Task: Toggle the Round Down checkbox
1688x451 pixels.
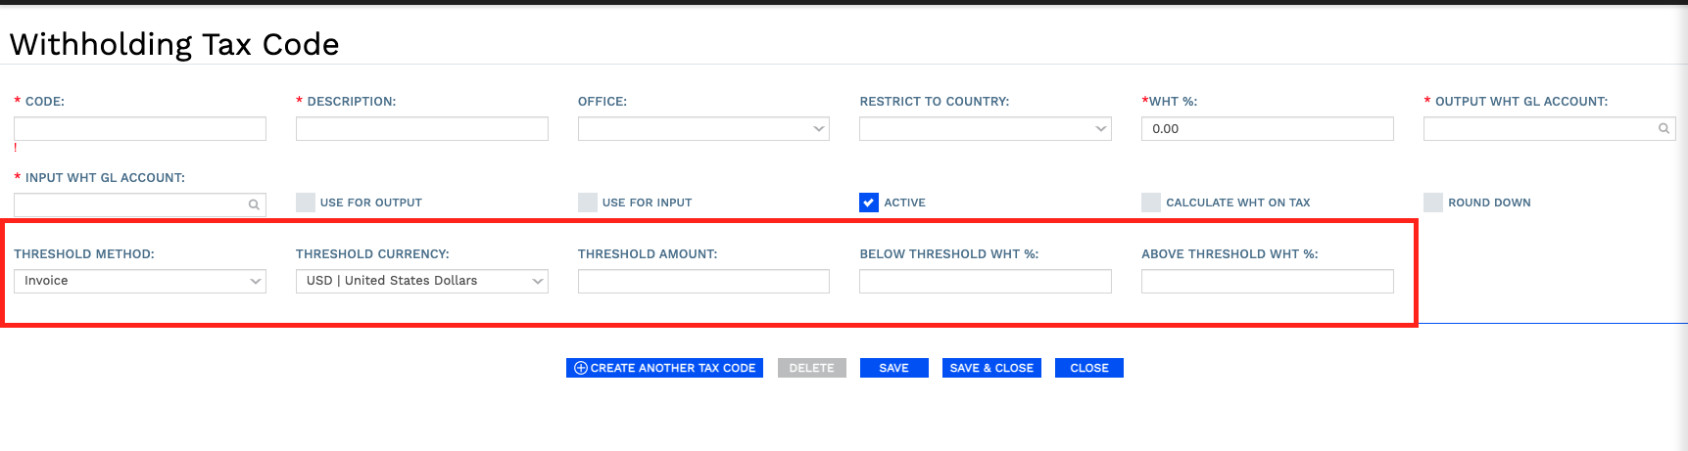Action: (1433, 203)
